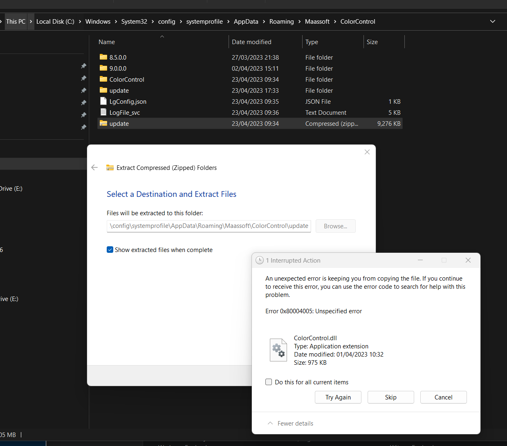Check Do this for all current items
The width and height of the screenshot is (507, 446).
point(269,382)
